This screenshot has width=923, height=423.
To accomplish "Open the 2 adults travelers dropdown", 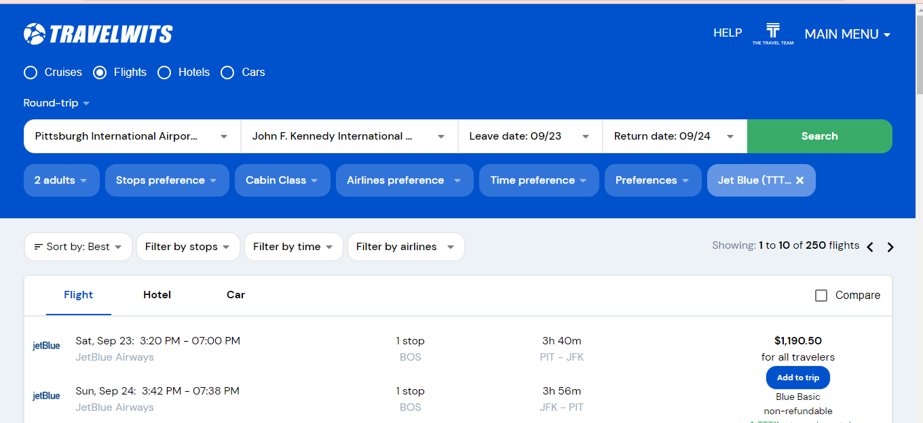I will coord(61,180).
